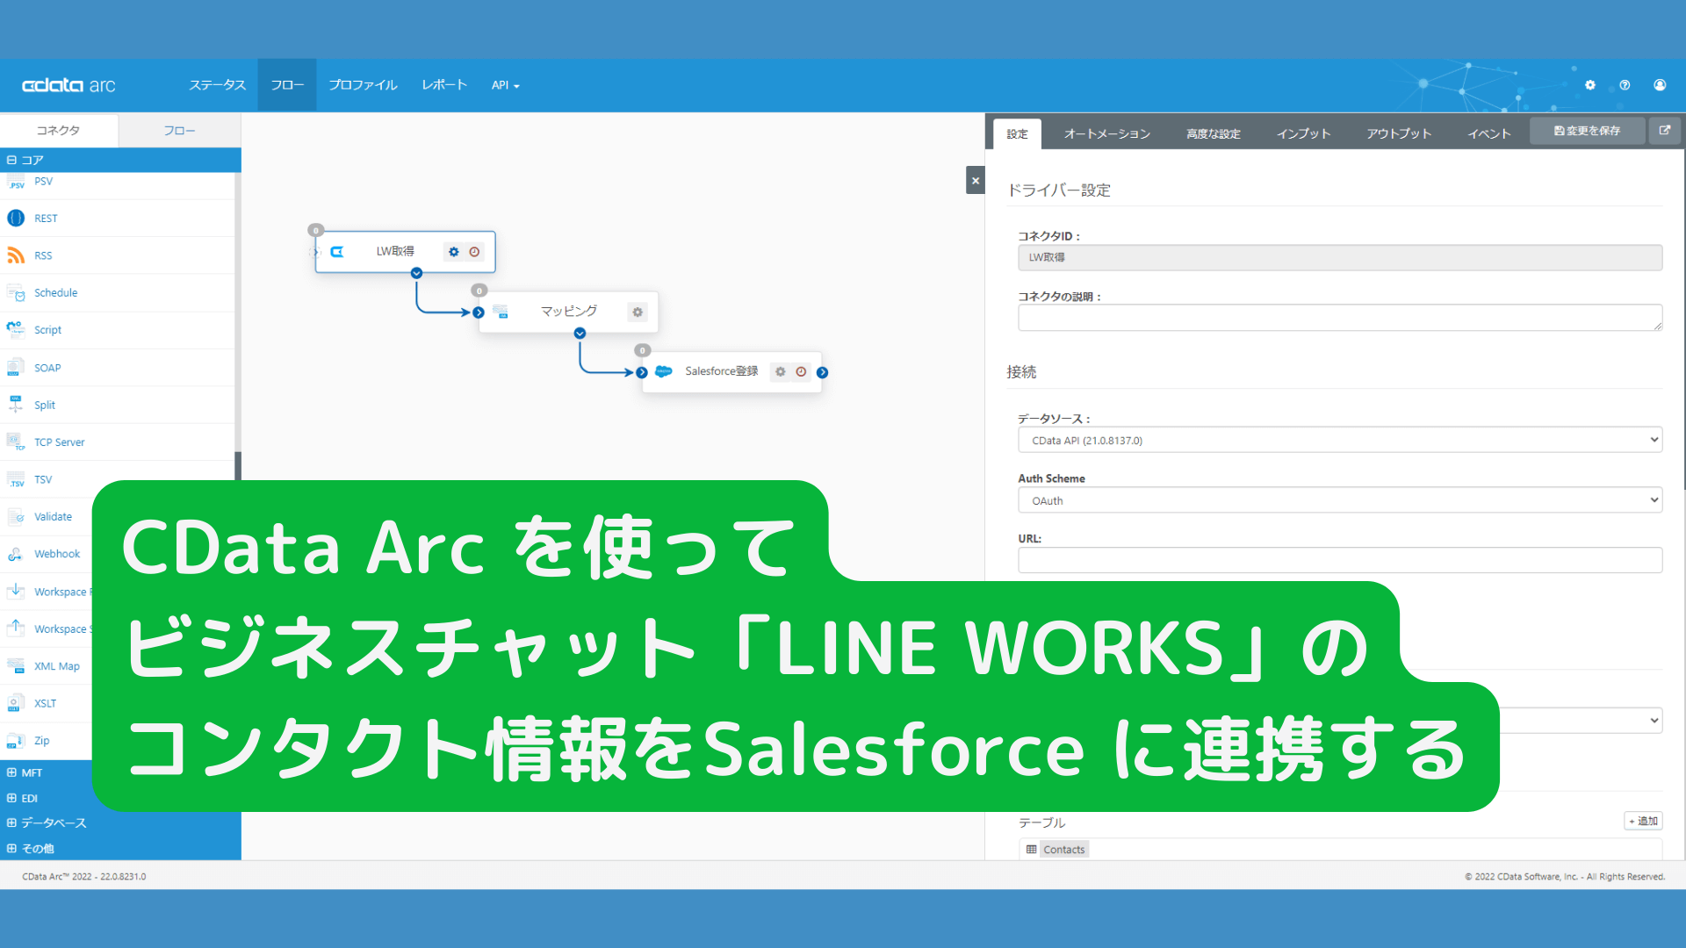Collapse the コア connector category
The height and width of the screenshot is (948, 1686).
pos(12,160)
